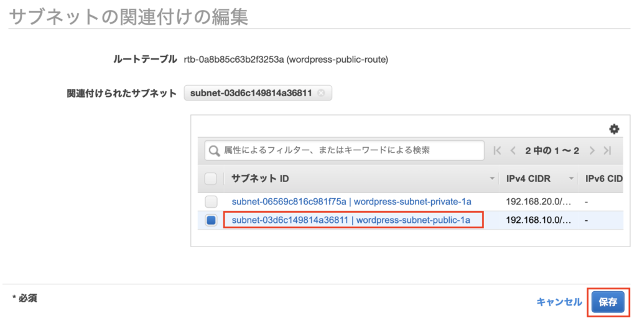
Task: Jump to last page of subnets
Action: pyautogui.click(x=608, y=150)
